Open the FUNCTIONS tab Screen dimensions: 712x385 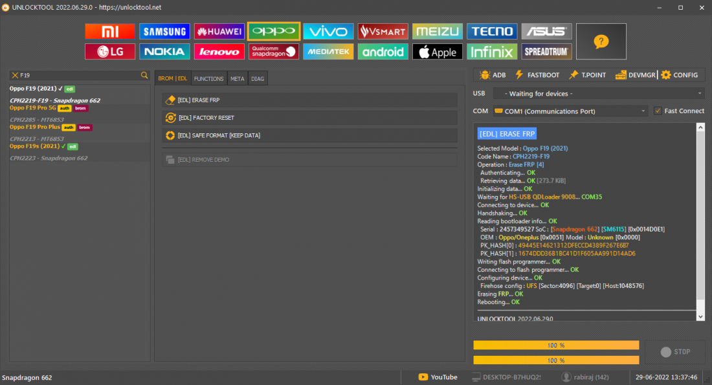[x=209, y=78]
